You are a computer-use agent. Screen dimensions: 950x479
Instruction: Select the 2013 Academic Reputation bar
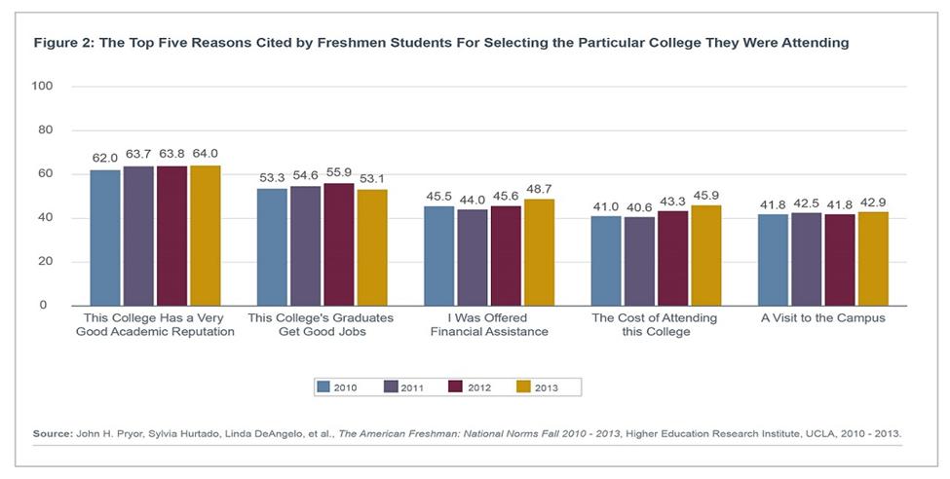pos(205,236)
